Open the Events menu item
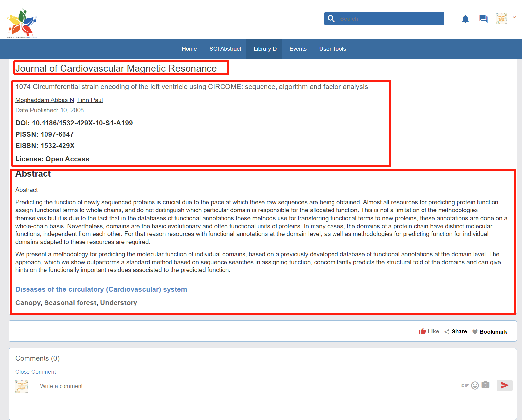Viewport: 522px width, 420px height. coord(298,49)
